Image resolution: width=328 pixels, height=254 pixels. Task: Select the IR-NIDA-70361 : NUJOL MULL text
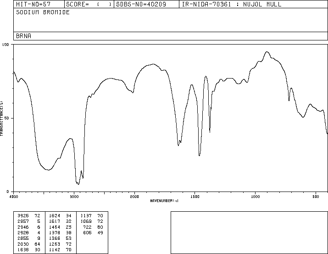232,4
